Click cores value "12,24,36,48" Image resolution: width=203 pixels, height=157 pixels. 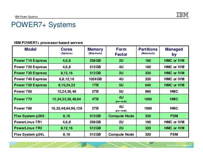(66, 91)
